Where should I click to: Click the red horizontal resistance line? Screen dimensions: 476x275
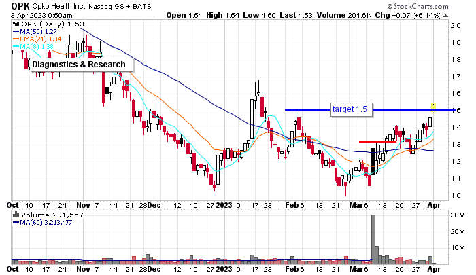click(377, 142)
